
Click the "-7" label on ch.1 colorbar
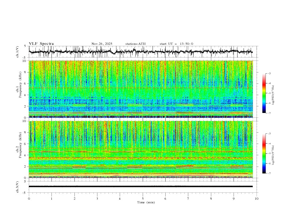click(269, 113)
